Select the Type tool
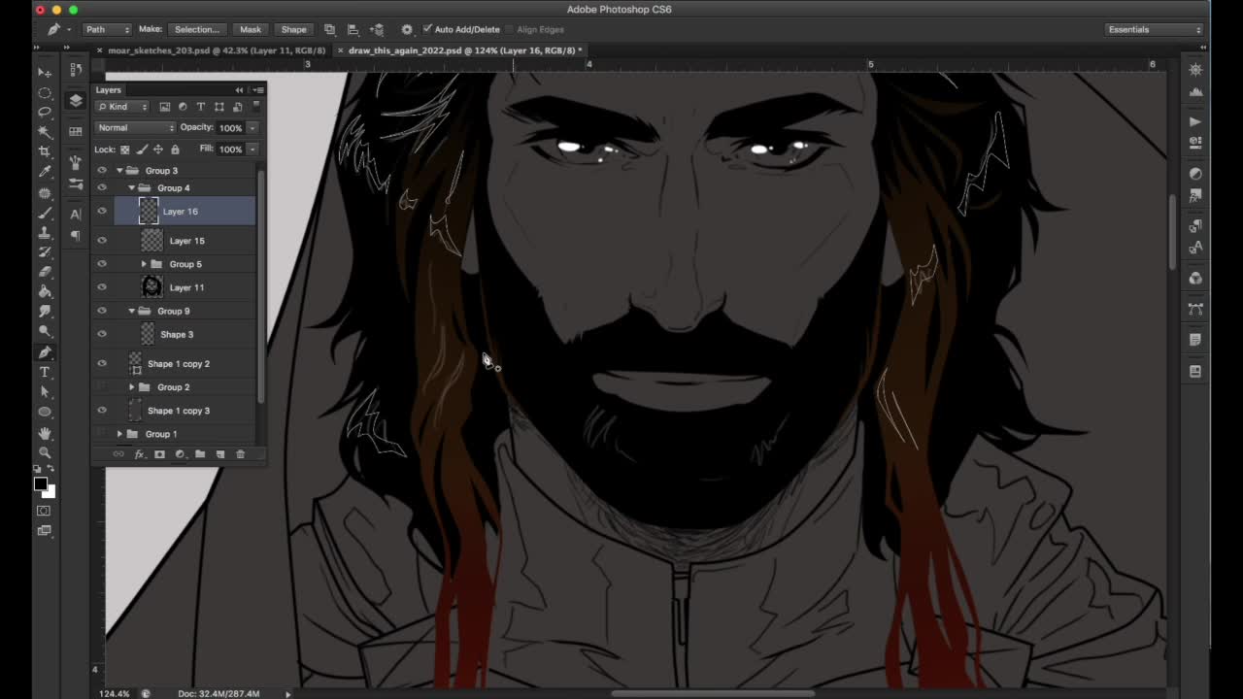 click(x=45, y=372)
